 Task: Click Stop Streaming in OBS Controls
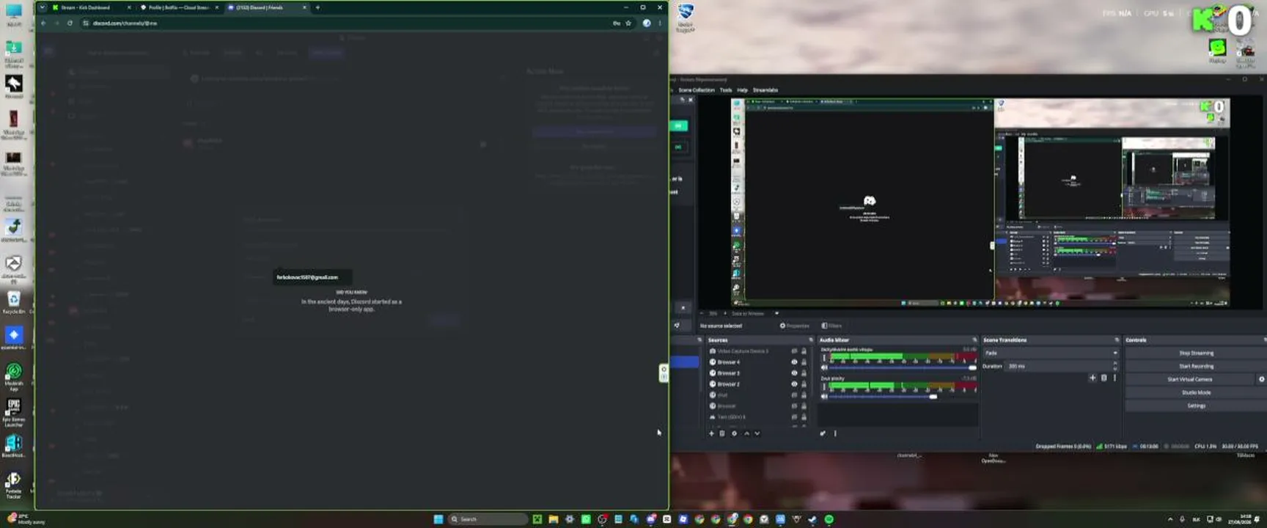[x=1196, y=353]
